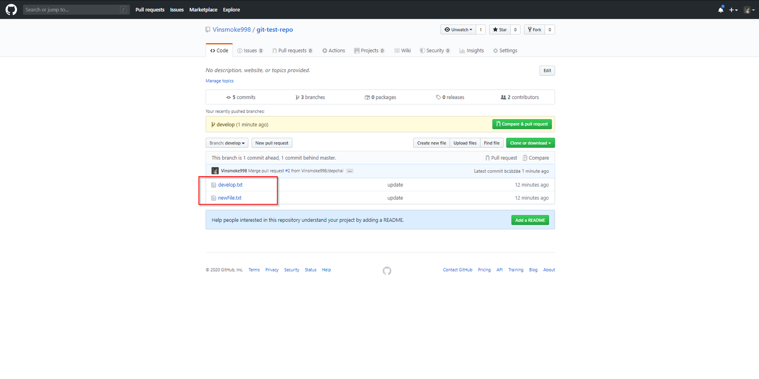Viewport: 759px width, 379px height.
Task: Open the Contact GitHub footer link
Action: click(x=458, y=270)
